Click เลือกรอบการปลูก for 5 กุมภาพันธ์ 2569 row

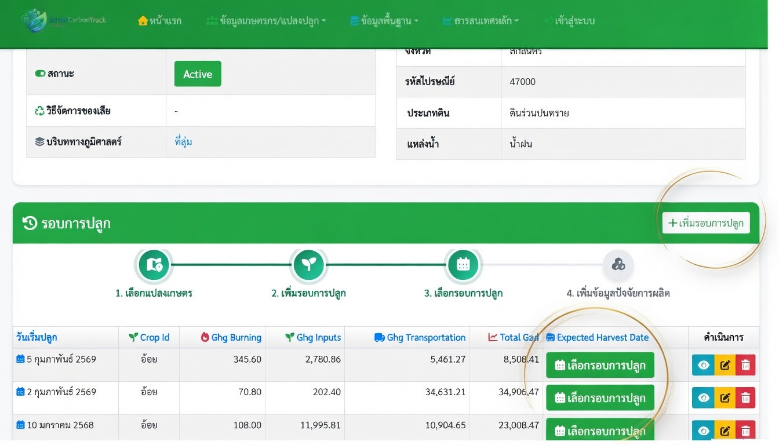[x=600, y=365]
